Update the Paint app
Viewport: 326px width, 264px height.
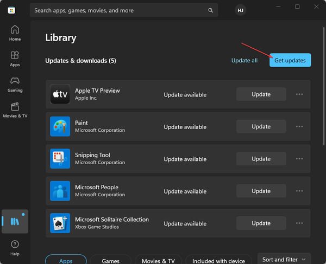[x=261, y=126]
